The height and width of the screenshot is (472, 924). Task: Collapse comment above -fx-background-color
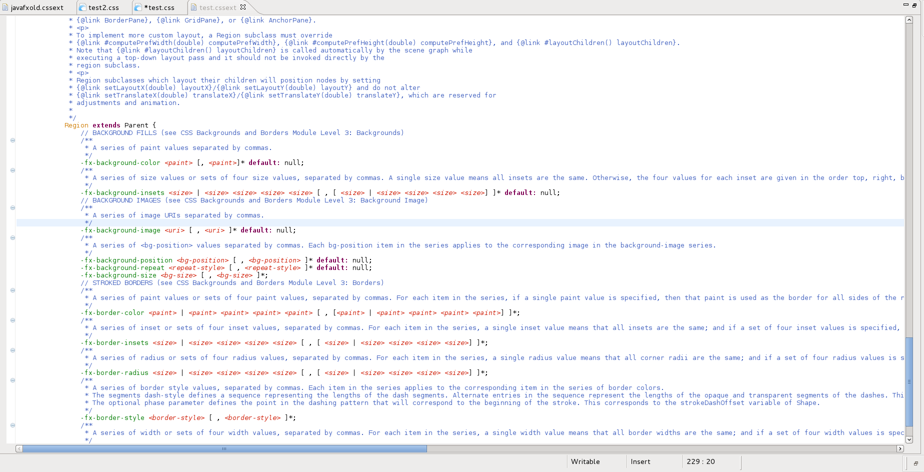pos(12,140)
